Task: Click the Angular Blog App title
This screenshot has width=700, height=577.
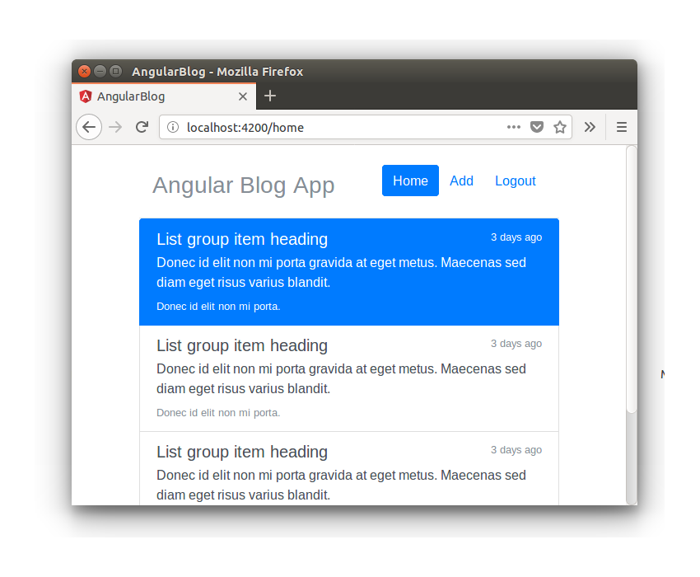Action: tap(243, 185)
